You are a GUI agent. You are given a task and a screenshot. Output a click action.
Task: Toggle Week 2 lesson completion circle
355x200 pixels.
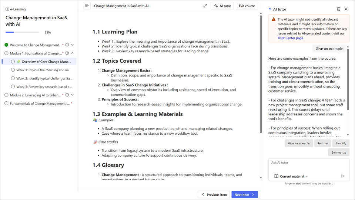pos(13,78)
